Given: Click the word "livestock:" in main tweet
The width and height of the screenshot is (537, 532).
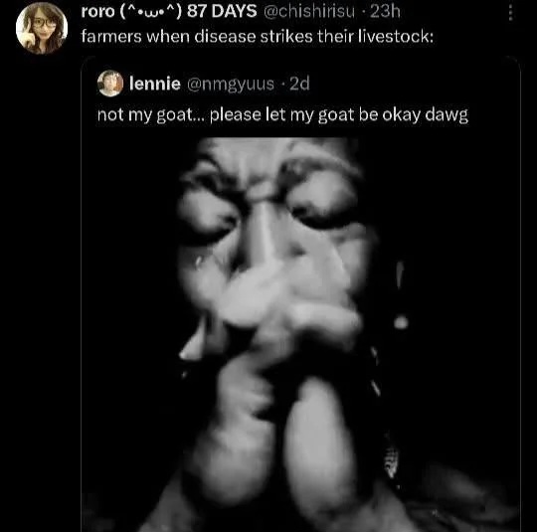Looking at the screenshot, I should coord(396,37).
